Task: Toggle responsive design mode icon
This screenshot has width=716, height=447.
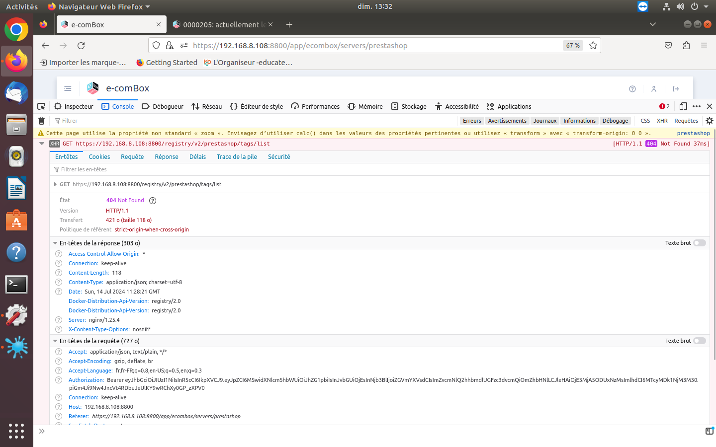Action: (x=683, y=106)
